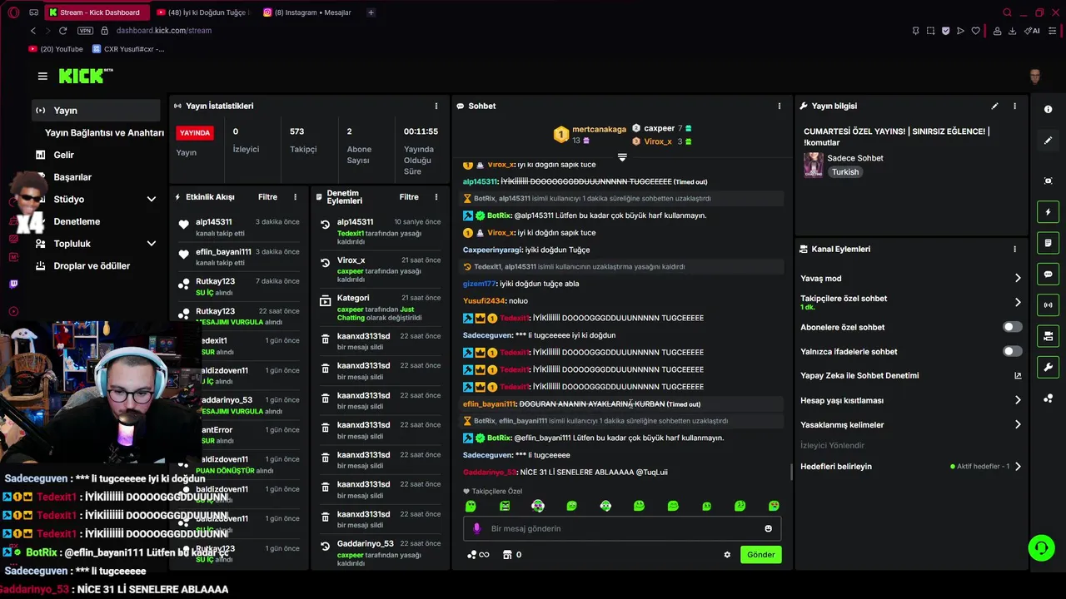The image size is (1066, 599).
Task: Click the shop icon below message box
Action: point(506,555)
